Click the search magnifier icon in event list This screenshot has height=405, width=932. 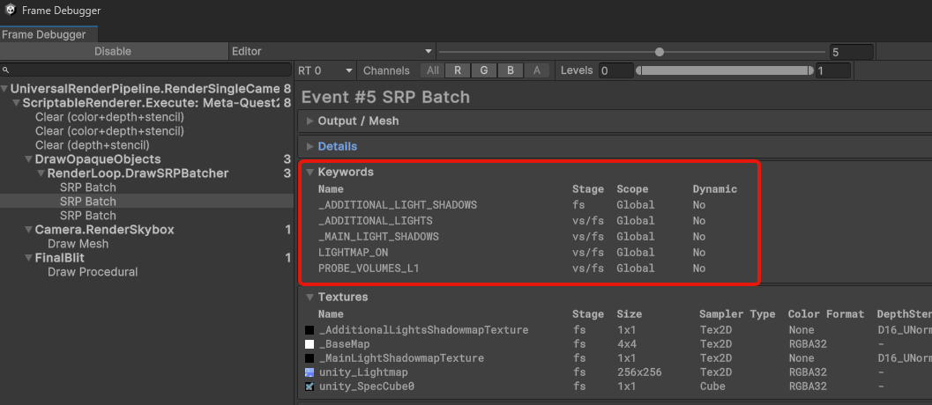[8, 70]
